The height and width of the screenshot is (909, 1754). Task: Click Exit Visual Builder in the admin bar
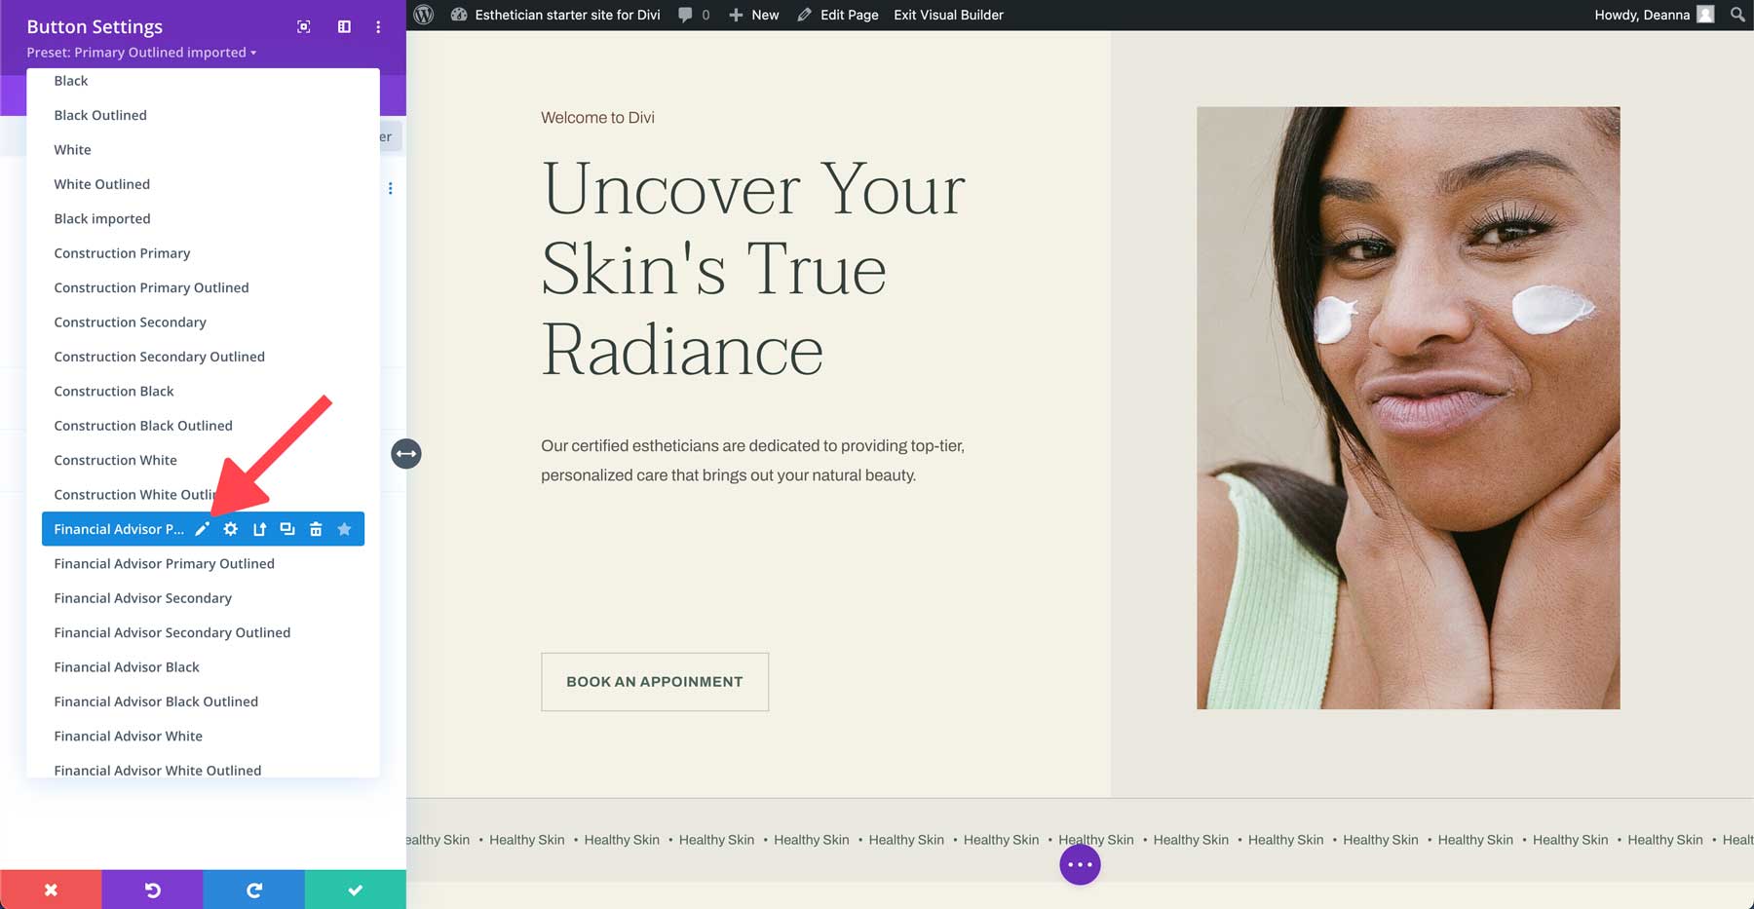click(x=947, y=15)
